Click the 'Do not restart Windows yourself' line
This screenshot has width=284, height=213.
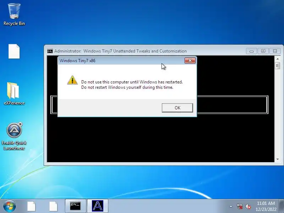pyautogui.click(x=127, y=87)
